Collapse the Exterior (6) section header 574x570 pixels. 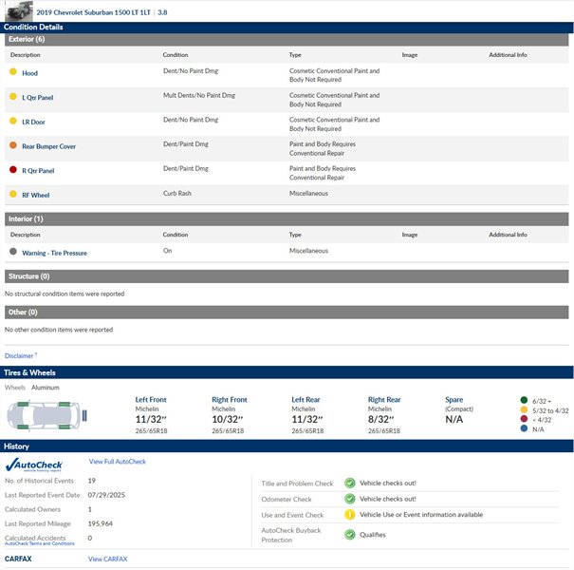click(x=285, y=40)
